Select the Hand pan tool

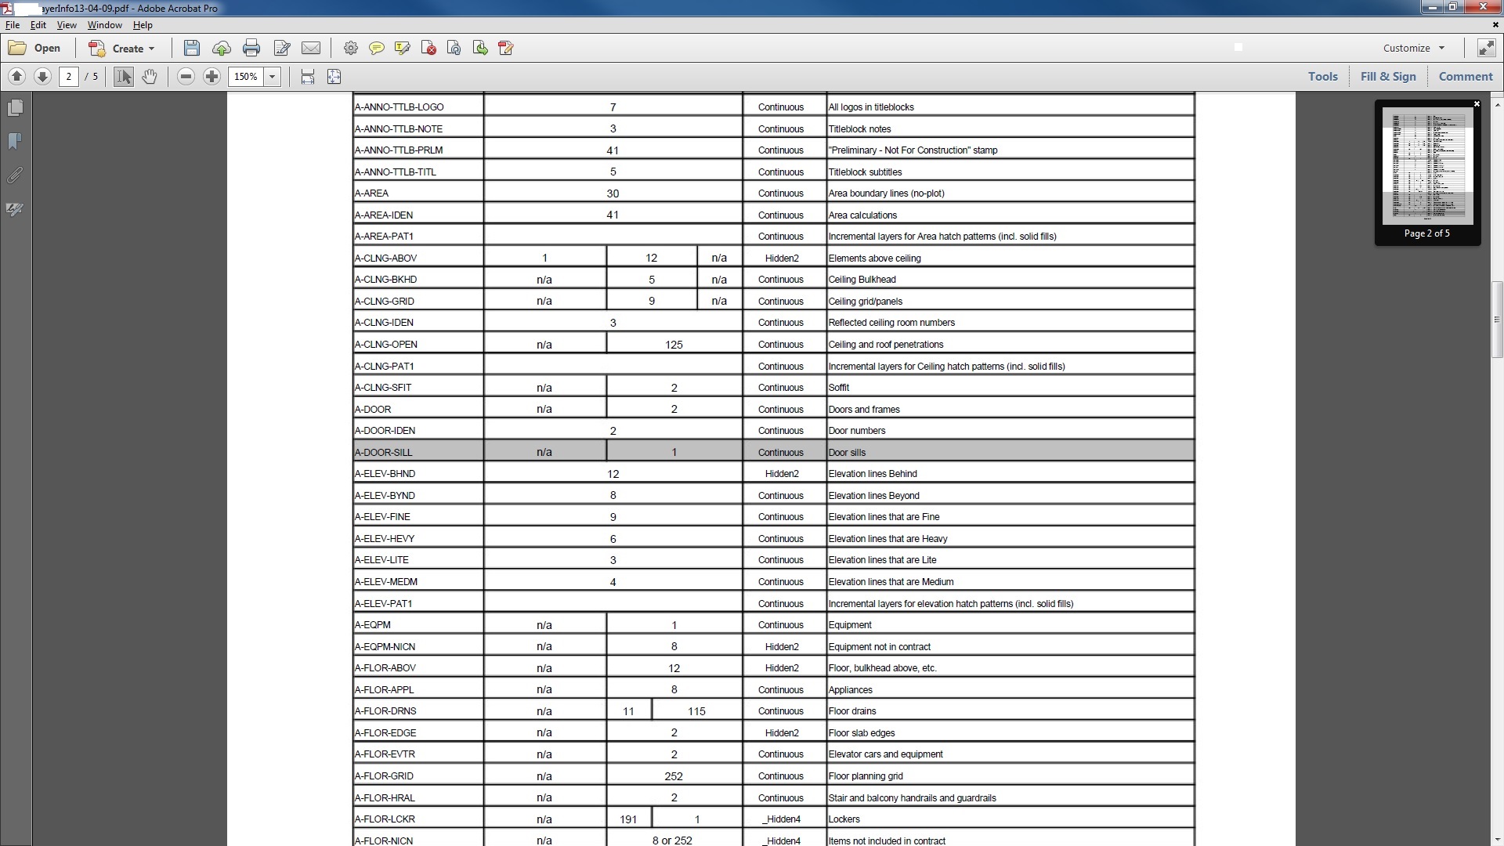coord(149,77)
